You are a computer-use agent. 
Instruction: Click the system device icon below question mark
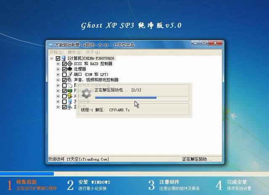pos(70,101)
